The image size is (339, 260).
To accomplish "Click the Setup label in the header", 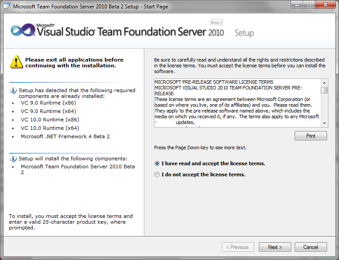I will tap(244, 33).
